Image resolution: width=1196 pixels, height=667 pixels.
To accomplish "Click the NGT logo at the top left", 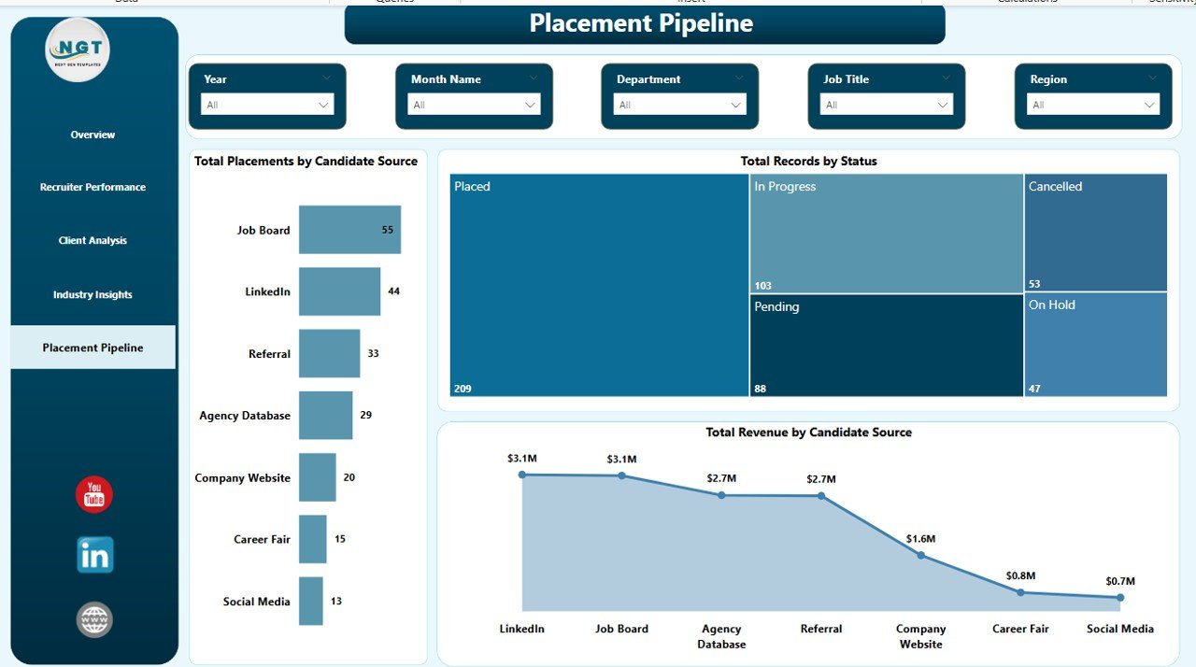I will [76, 49].
